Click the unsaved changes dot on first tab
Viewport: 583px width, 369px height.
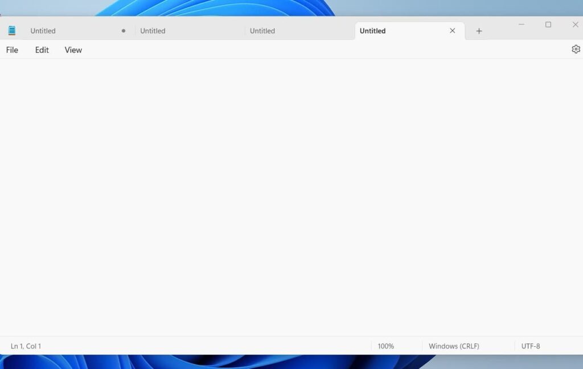pyautogui.click(x=123, y=31)
